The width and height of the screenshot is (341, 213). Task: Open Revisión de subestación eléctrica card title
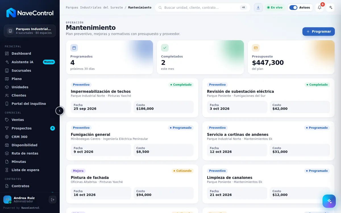pyautogui.click(x=240, y=91)
